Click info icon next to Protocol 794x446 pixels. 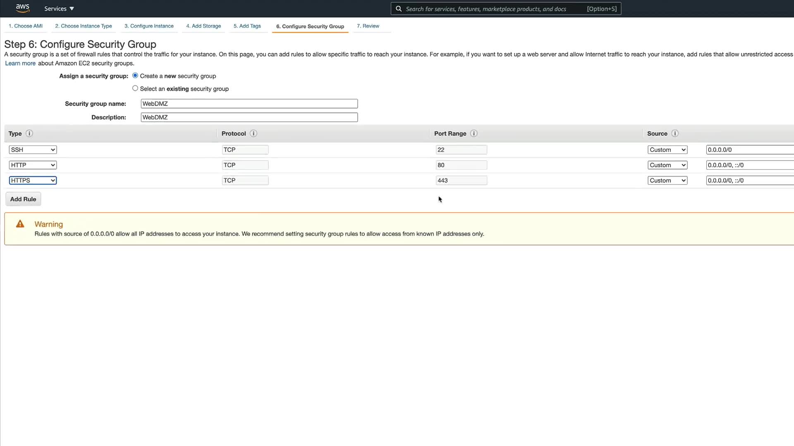coord(254,133)
